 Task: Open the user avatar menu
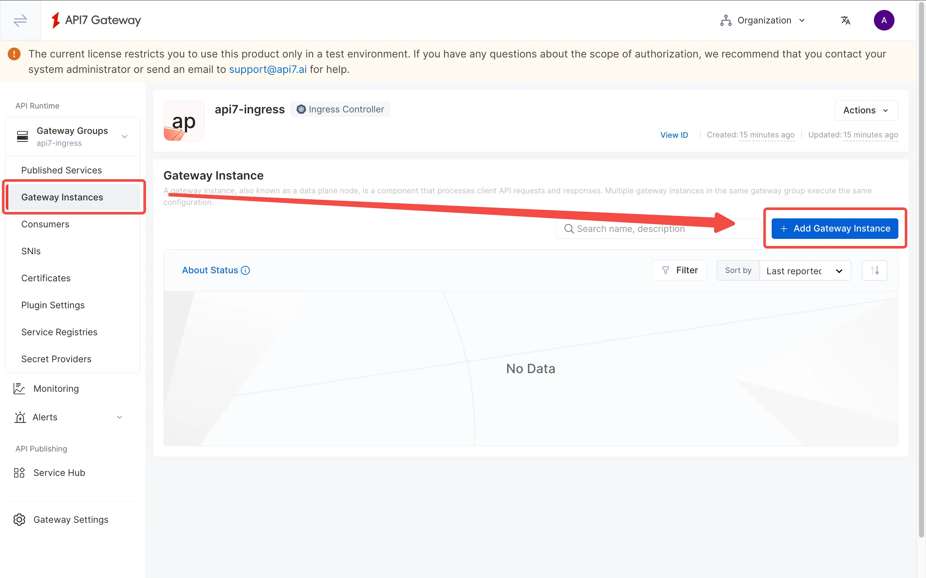pyautogui.click(x=884, y=20)
